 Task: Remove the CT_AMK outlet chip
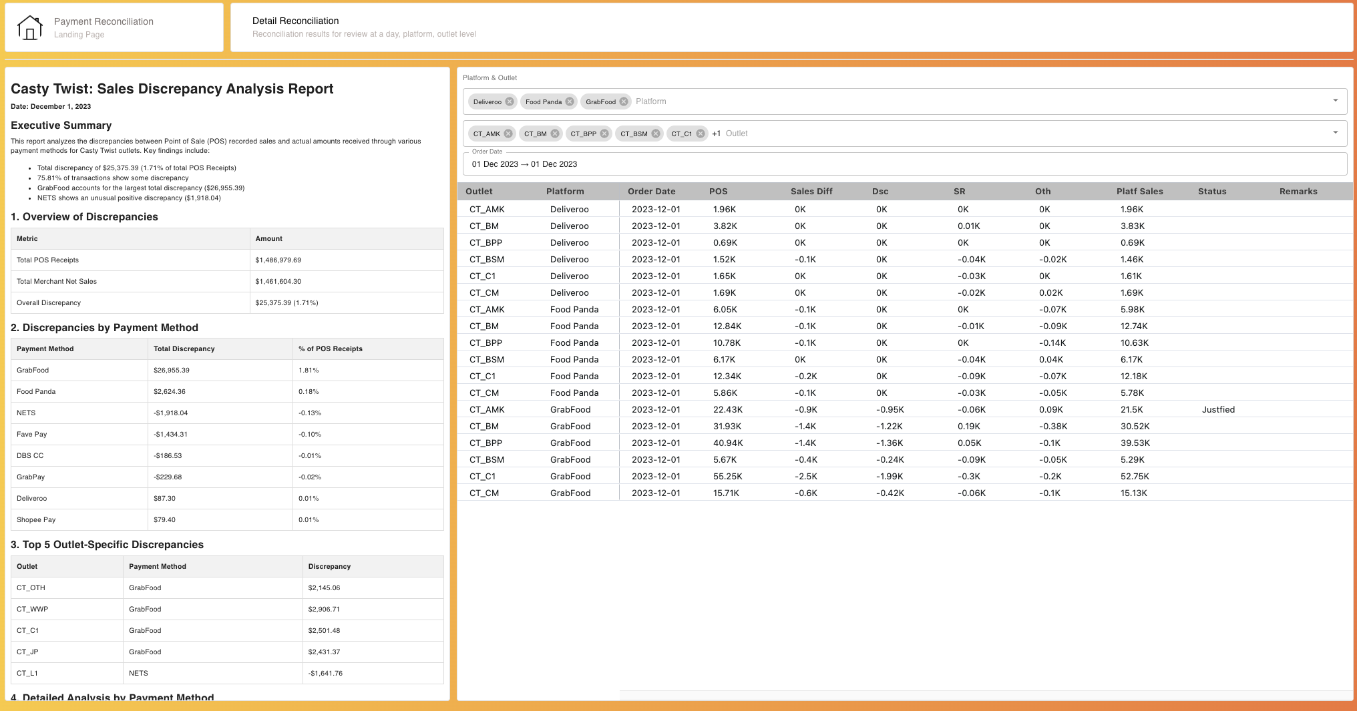(x=508, y=134)
